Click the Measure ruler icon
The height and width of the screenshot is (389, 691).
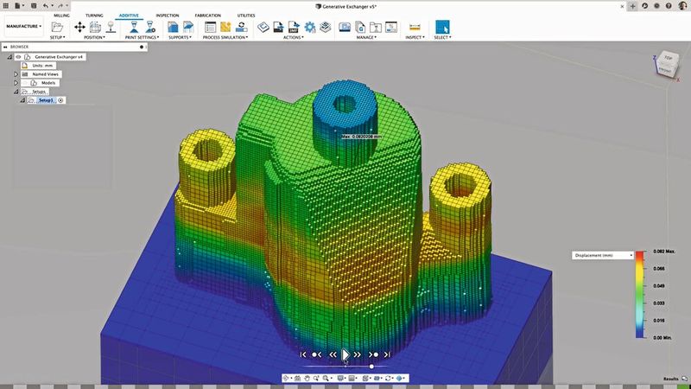coord(415,27)
